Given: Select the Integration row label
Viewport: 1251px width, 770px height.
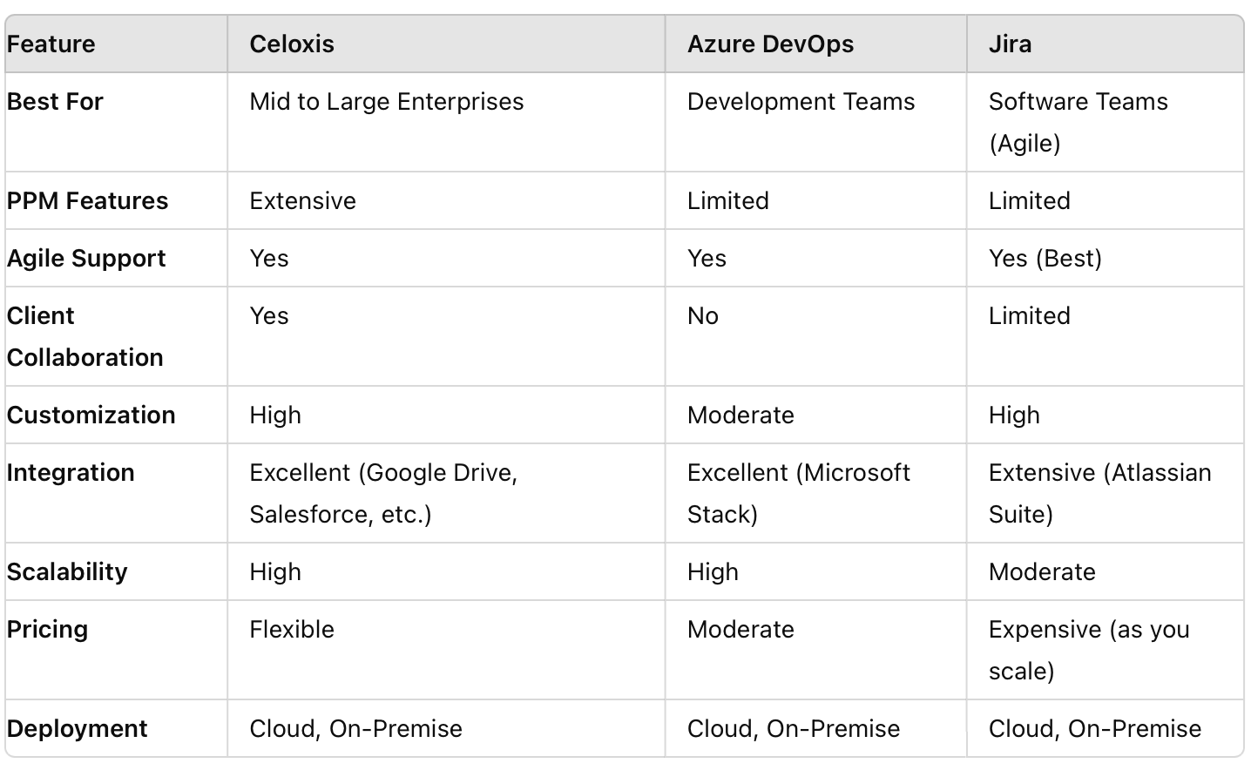Looking at the screenshot, I should (x=71, y=473).
